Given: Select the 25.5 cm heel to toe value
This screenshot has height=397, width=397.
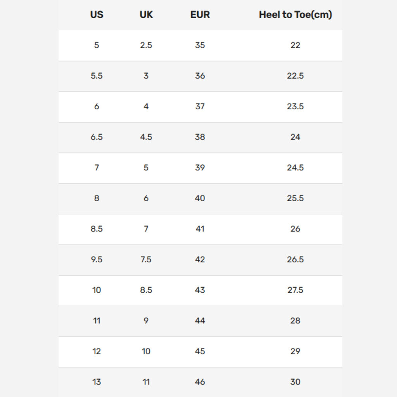Looking at the screenshot, I should click(295, 198).
